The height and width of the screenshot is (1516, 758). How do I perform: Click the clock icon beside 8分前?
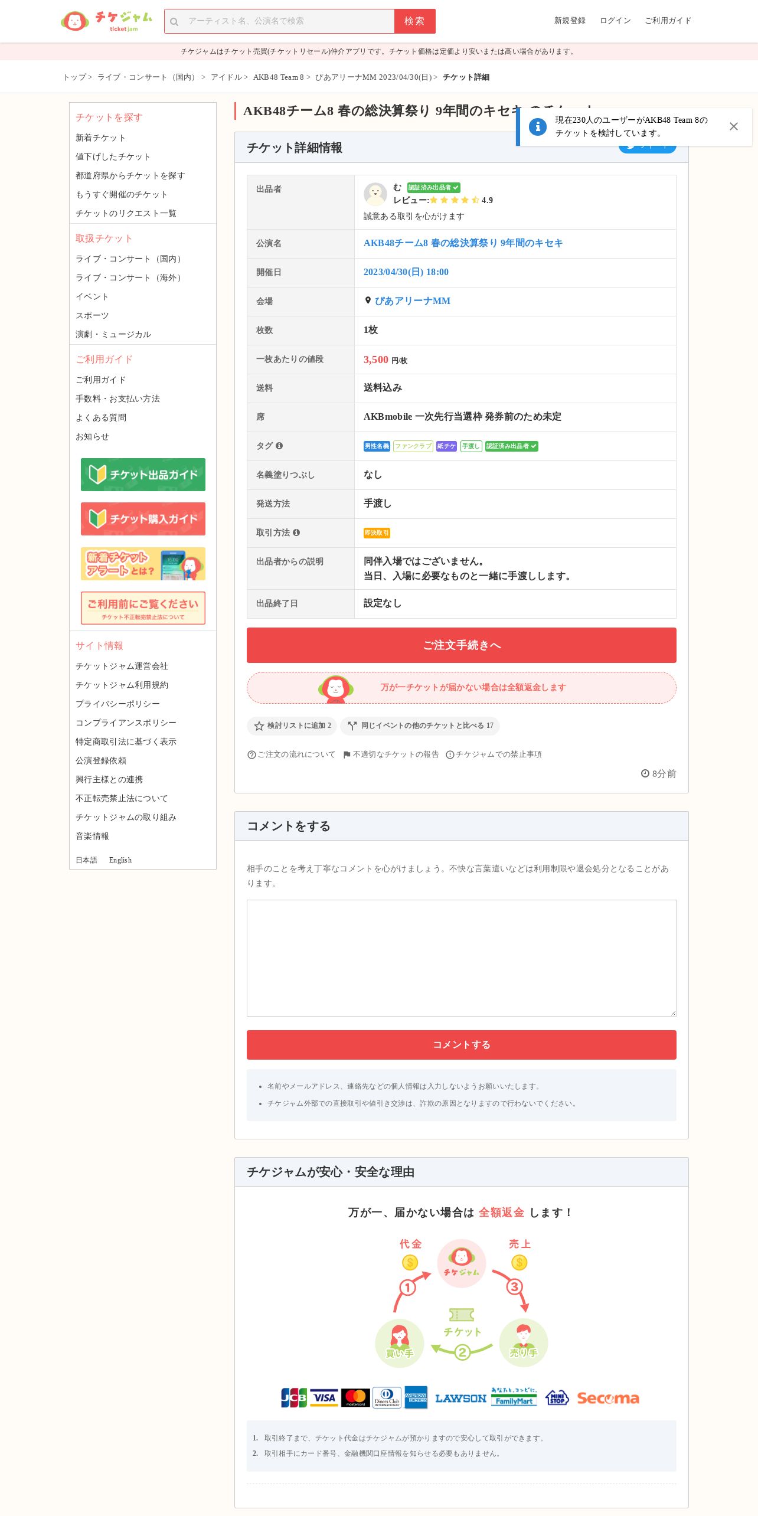[x=645, y=773]
